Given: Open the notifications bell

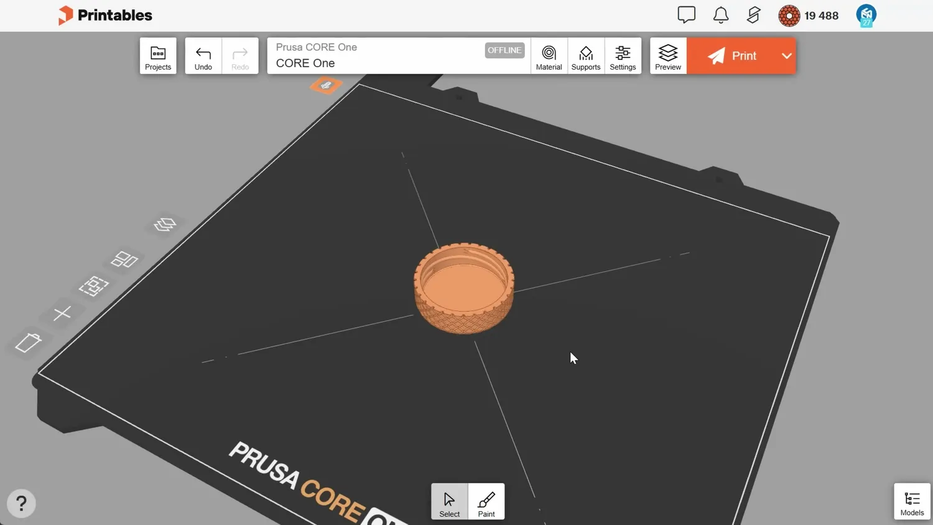Looking at the screenshot, I should pyautogui.click(x=721, y=15).
